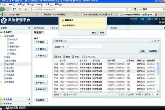Open the back/forward history dropdown arrow

tap(10, 9)
